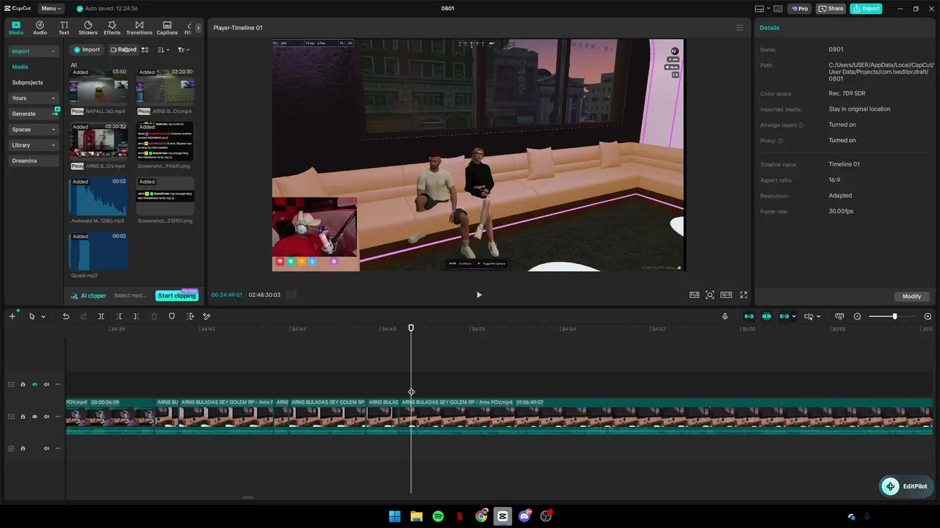This screenshot has height=528, width=940.
Task: Zoom in timeline with plus magnifier
Action: [x=928, y=316]
